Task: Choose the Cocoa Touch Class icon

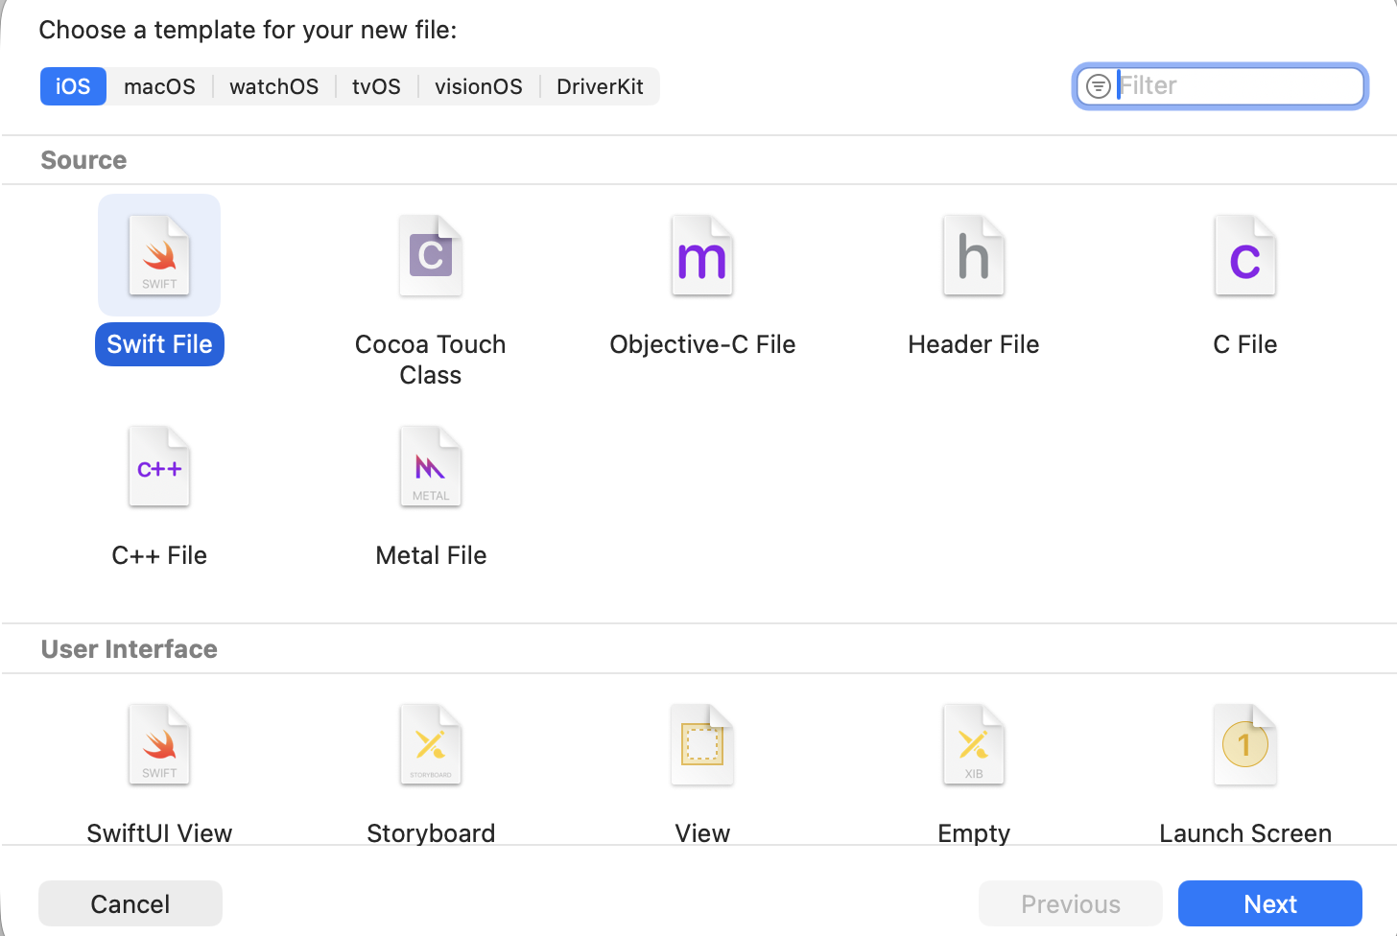Action: point(431,255)
